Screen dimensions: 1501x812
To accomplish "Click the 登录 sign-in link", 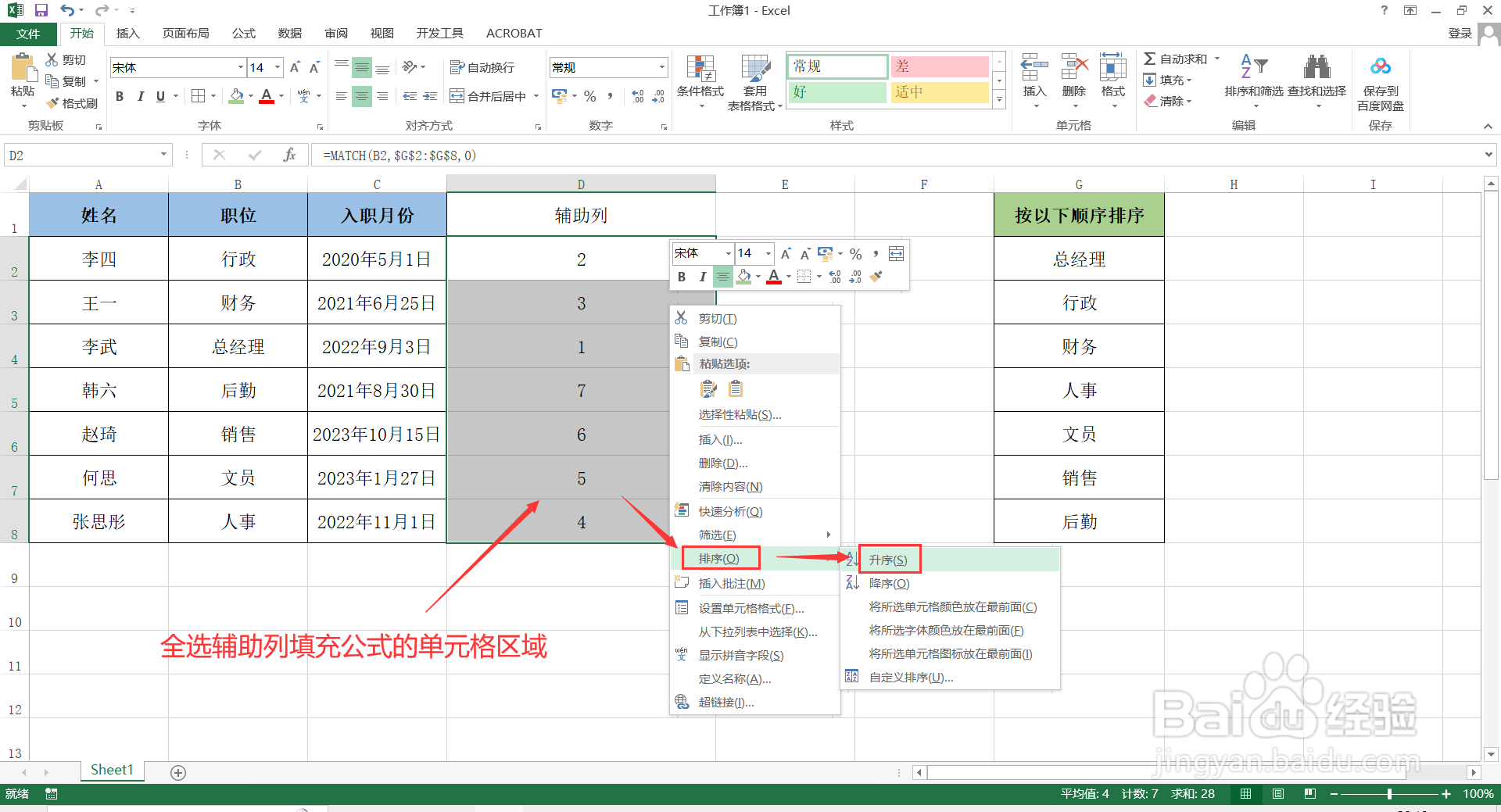I will coord(1459,33).
